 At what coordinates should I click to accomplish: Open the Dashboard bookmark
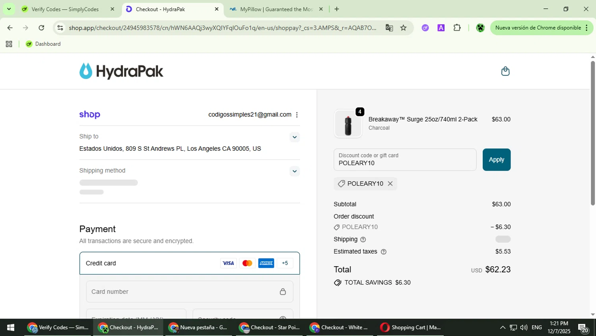click(43, 44)
